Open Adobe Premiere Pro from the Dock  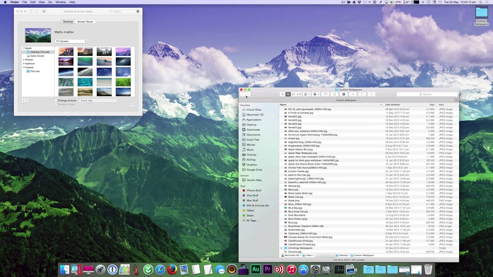pos(267,269)
